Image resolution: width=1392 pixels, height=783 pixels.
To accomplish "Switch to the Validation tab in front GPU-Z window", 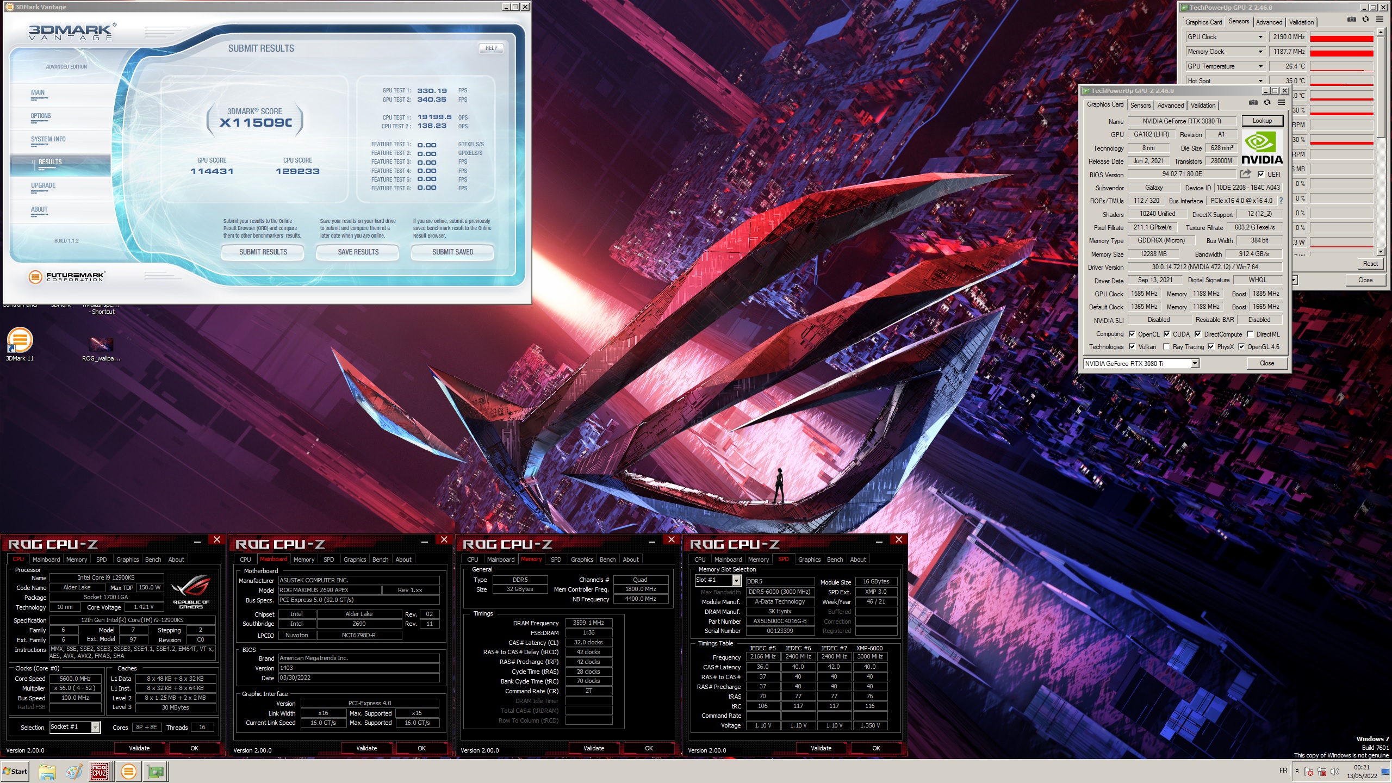I will (1202, 105).
